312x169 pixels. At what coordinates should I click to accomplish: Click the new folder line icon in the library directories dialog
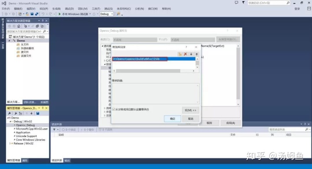180,54
